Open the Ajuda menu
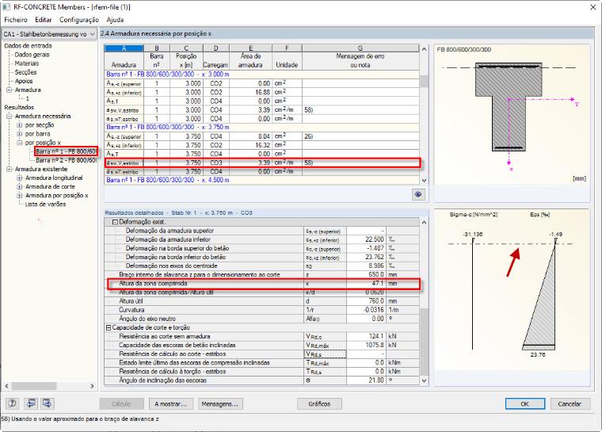Image resolution: width=602 pixels, height=432 pixels. (x=115, y=20)
